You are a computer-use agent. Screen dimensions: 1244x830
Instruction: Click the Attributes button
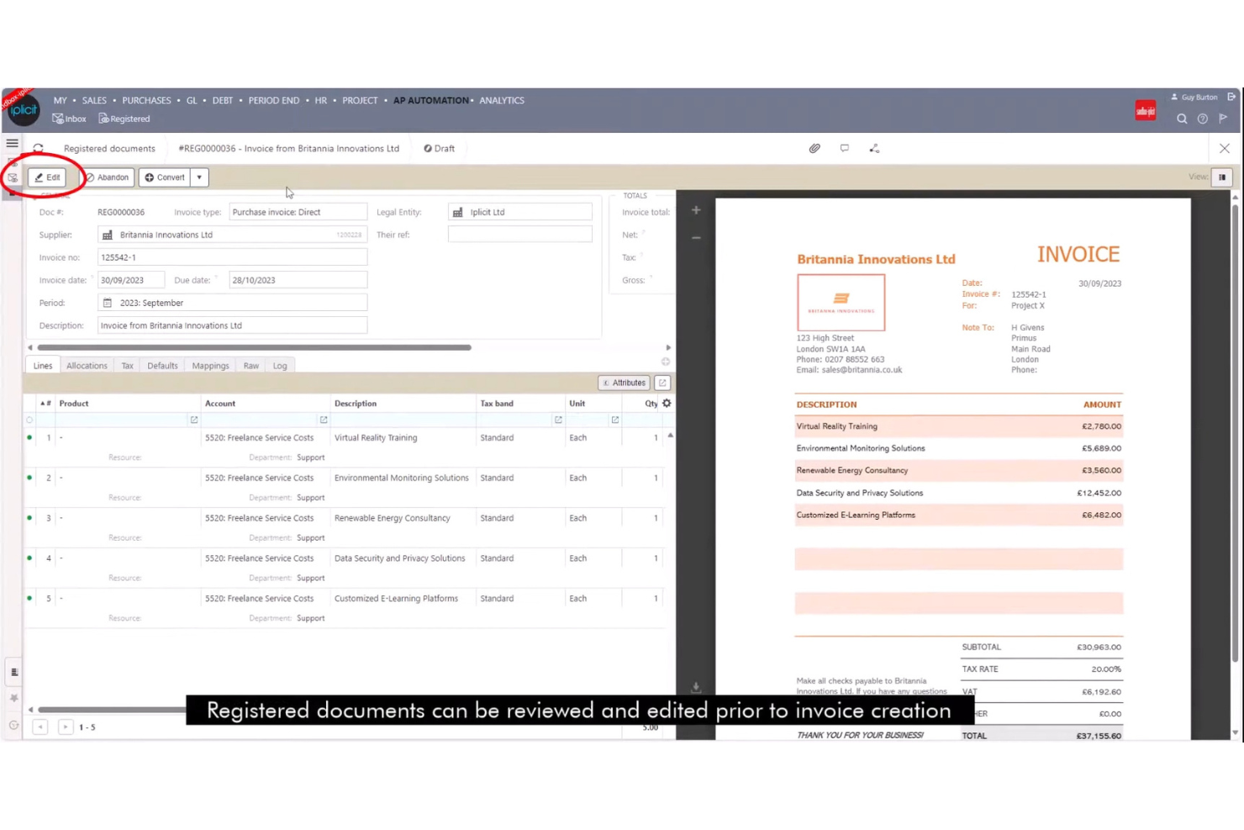tap(624, 383)
